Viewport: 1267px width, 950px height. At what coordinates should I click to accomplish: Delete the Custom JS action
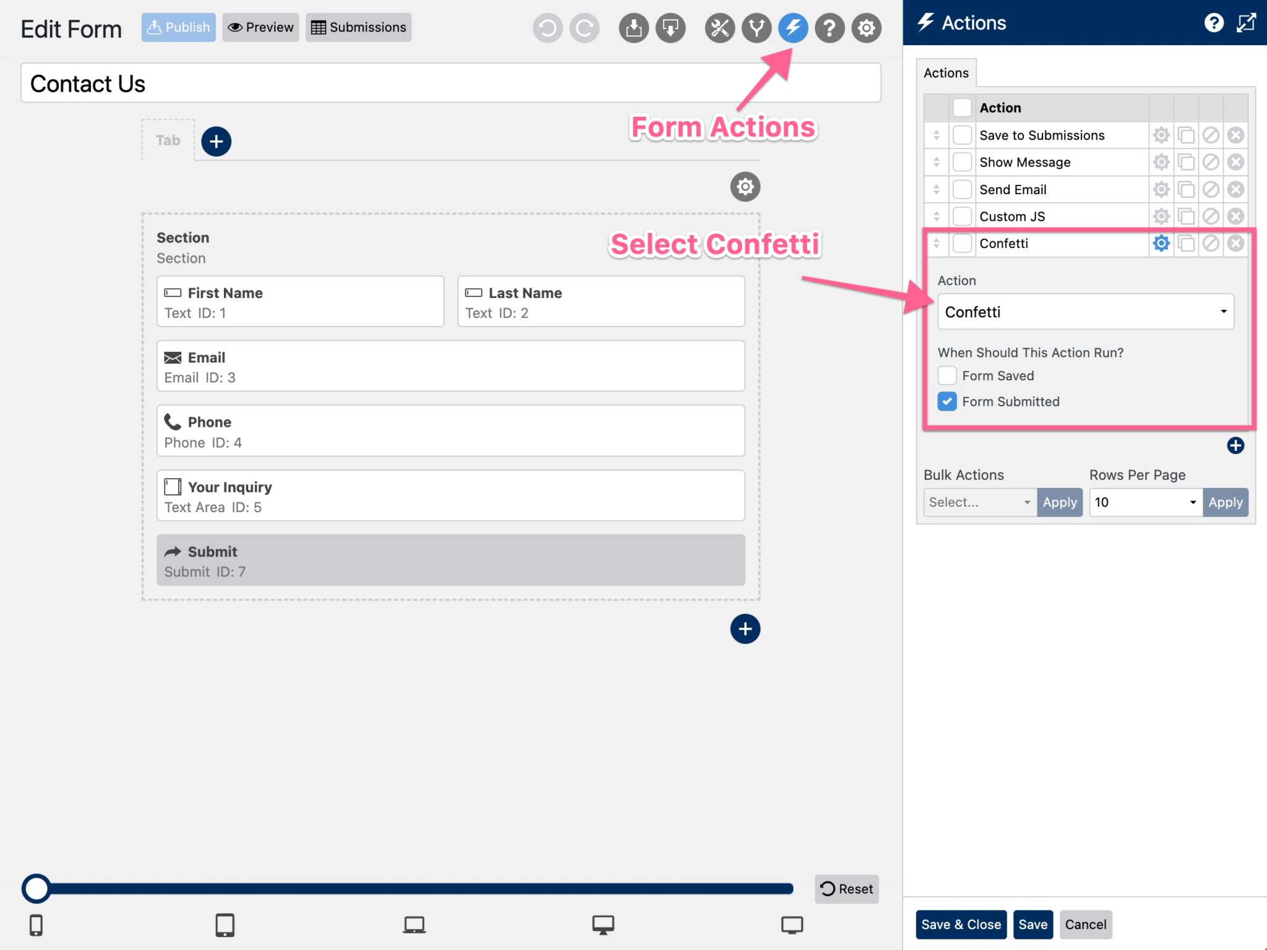click(x=1236, y=216)
